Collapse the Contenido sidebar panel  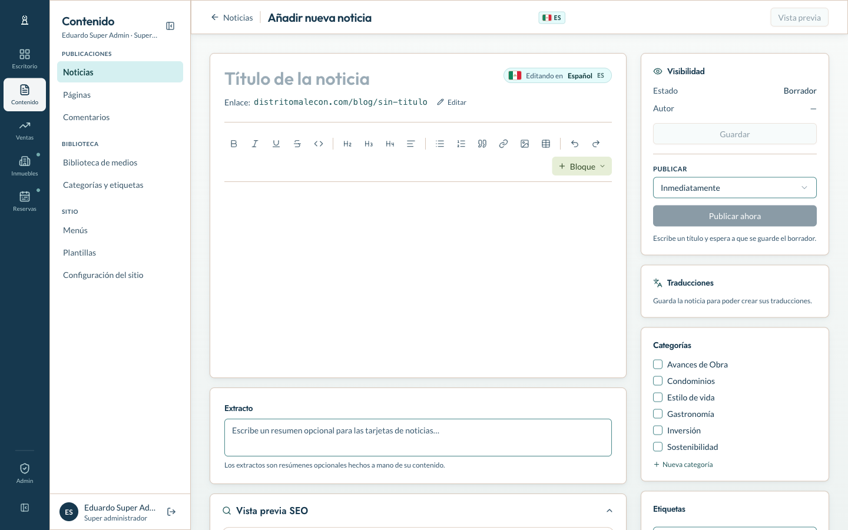tap(170, 26)
